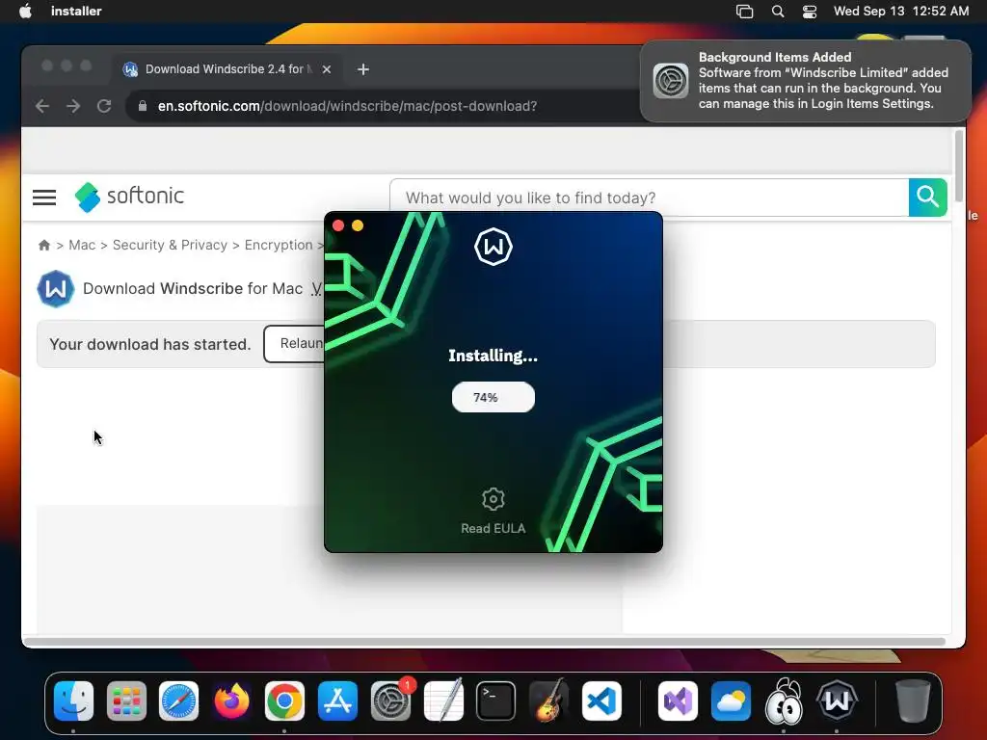Click the Encryption breadcrumb link
Screen dimensions: 987x740
point(279,245)
